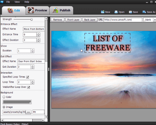156x125 pixels.
Task: Open the File menu
Action: pos(8,2)
